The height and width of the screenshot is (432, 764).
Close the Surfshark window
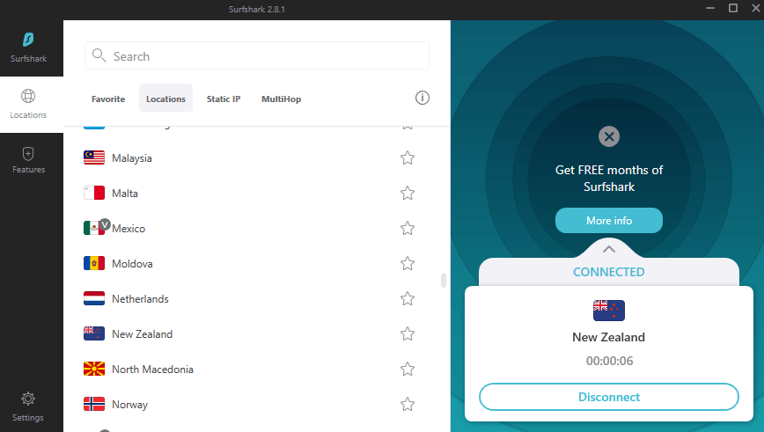(x=756, y=8)
